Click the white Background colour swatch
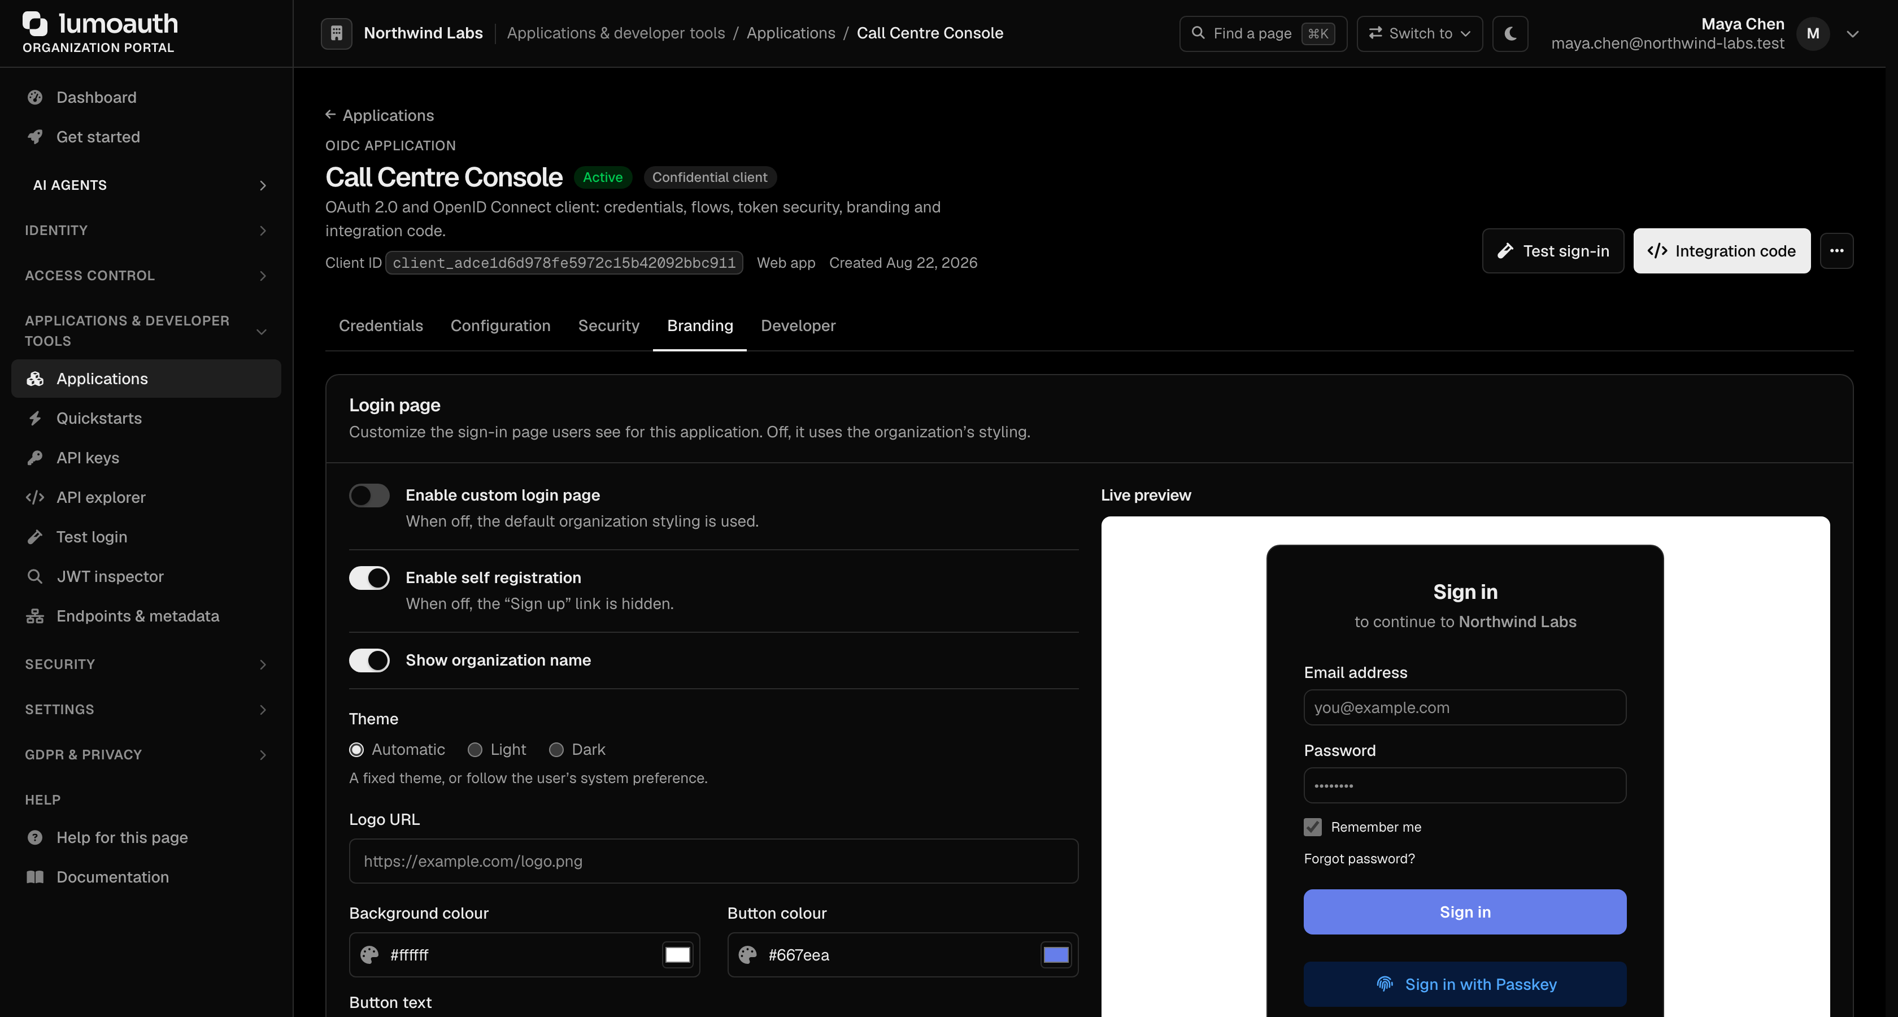This screenshot has height=1017, width=1898. (678, 955)
